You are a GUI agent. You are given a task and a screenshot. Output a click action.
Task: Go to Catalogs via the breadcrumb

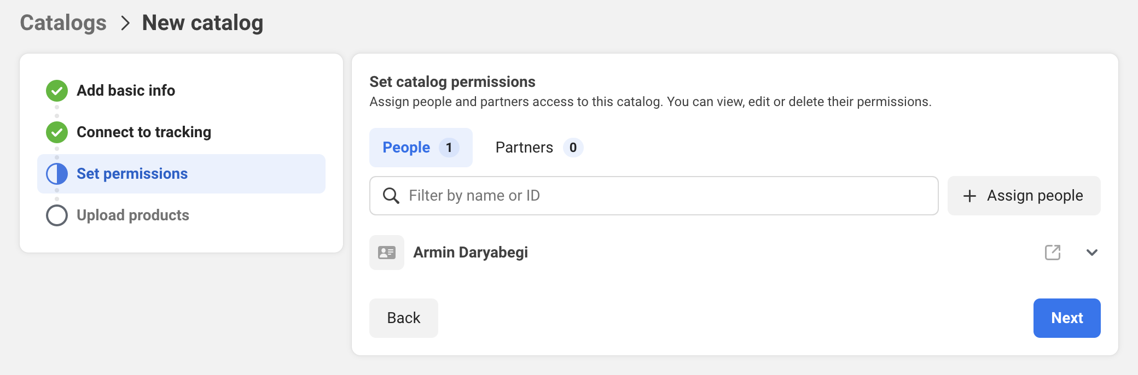coord(63,23)
